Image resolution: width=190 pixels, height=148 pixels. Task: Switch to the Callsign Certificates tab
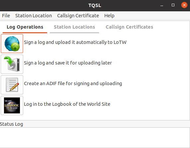[129, 27]
